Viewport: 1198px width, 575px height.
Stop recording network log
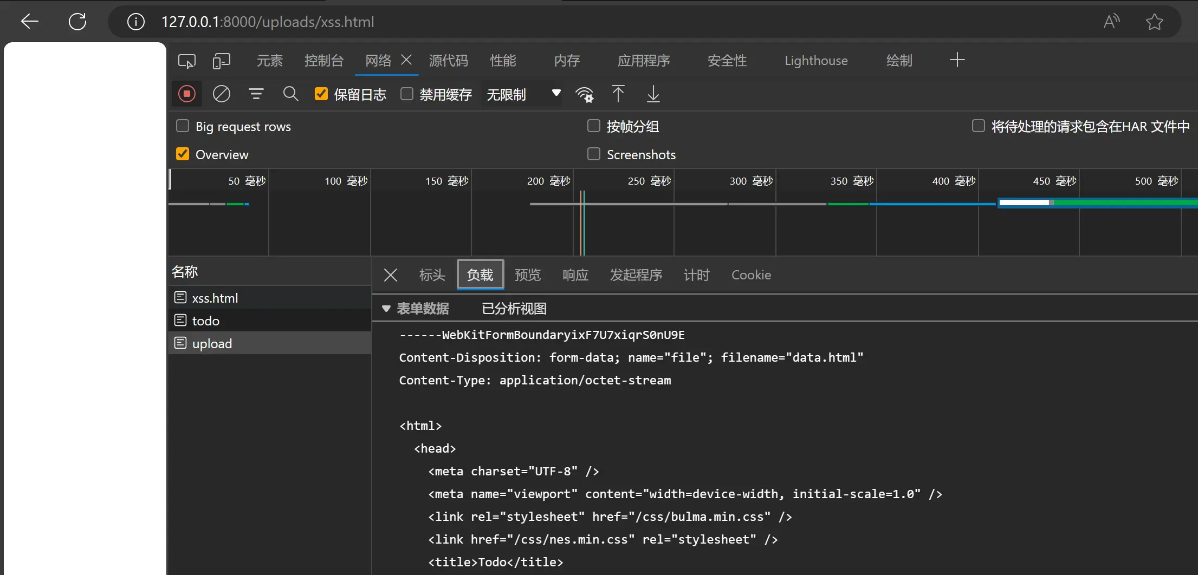(x=187, y=94)
